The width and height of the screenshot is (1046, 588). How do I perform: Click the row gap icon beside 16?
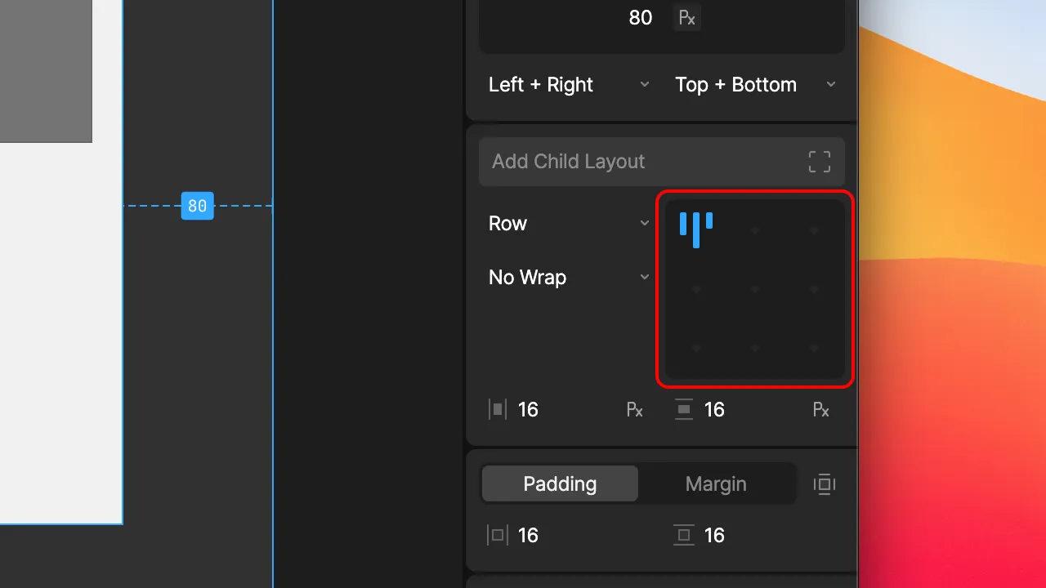point(684,409)
